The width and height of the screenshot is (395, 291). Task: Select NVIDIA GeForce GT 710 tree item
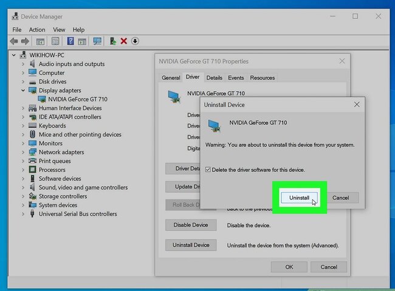[x=78, y=99]
